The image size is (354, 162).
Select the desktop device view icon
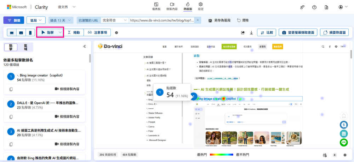pos(12,32)
